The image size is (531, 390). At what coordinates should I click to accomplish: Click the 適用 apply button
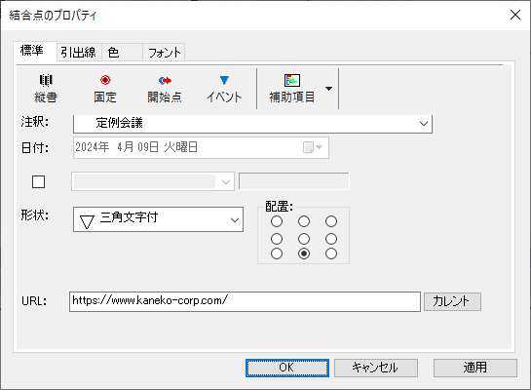click(x=475, y=368)
